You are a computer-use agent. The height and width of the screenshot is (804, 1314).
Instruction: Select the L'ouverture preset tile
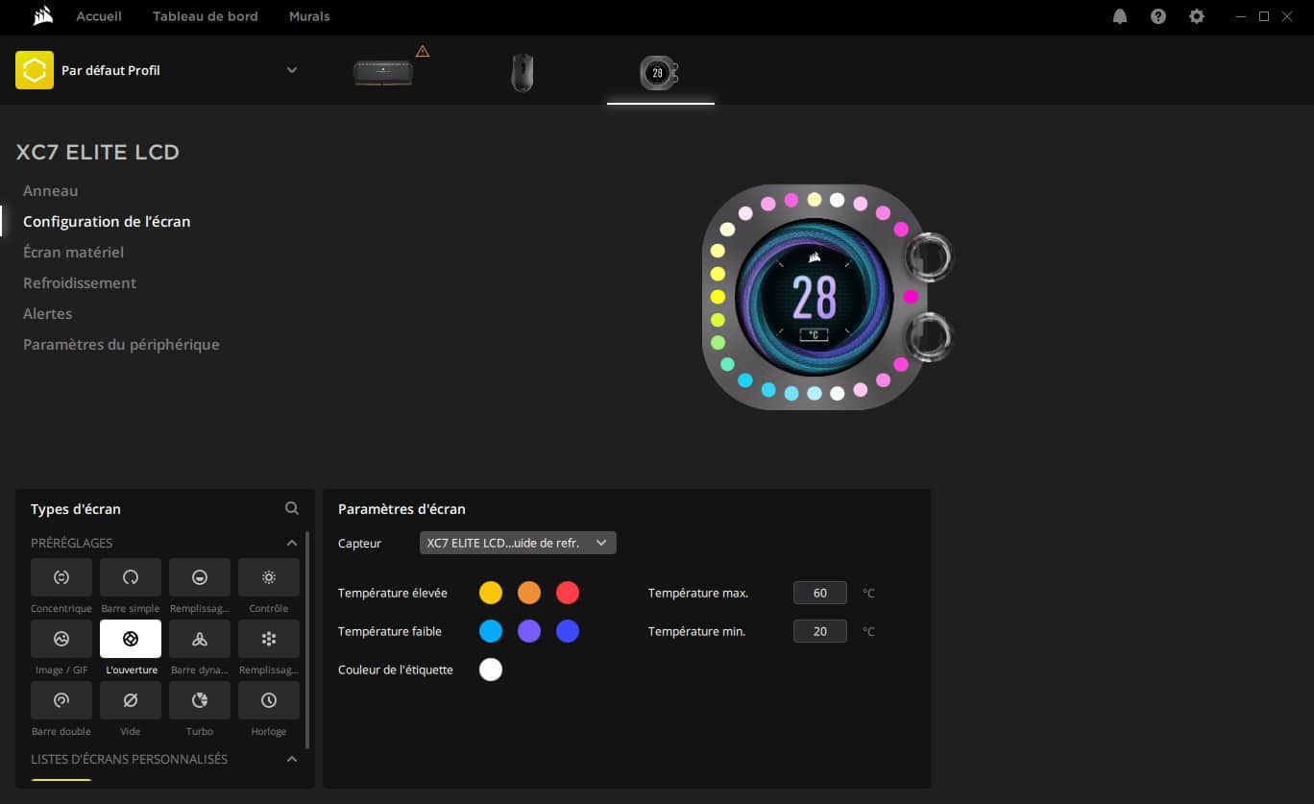click(131, 639)
